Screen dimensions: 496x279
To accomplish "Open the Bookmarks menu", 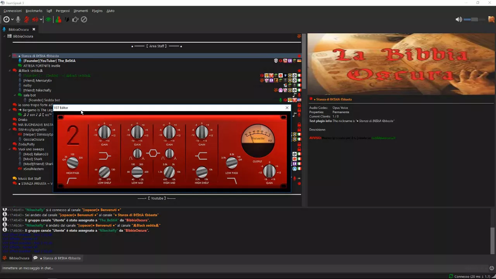I will click(34, 11).
